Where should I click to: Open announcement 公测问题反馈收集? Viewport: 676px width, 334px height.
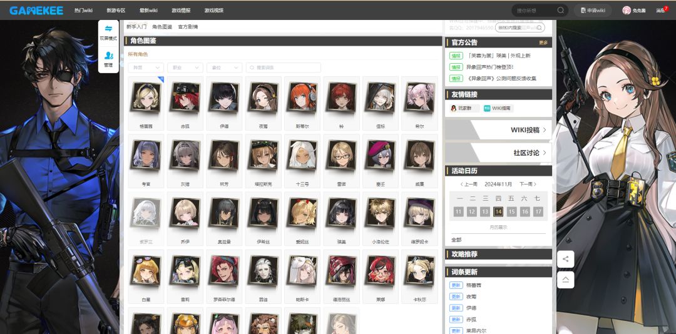[501, 78]
